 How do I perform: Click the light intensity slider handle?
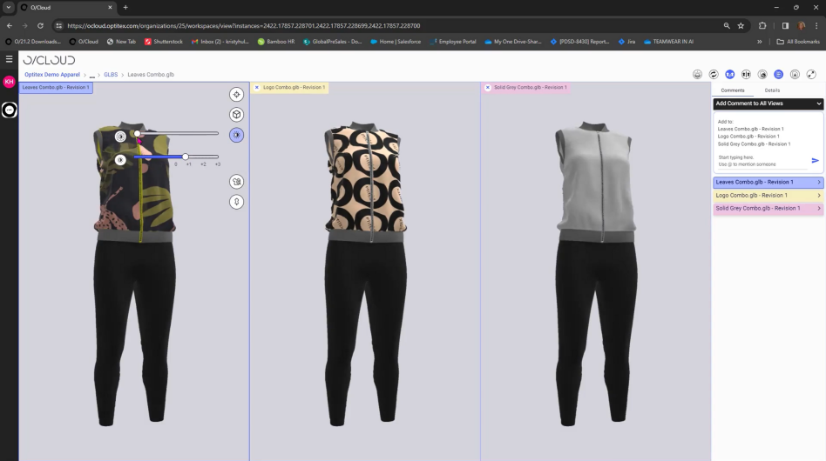click(x=186, y=157)
